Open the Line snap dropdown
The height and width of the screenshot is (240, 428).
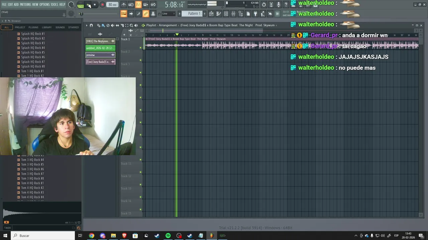click(169, 14)
